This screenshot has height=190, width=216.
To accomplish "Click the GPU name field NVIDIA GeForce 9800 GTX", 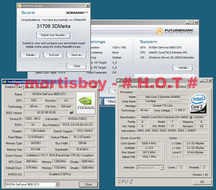I will coord(49,94).
